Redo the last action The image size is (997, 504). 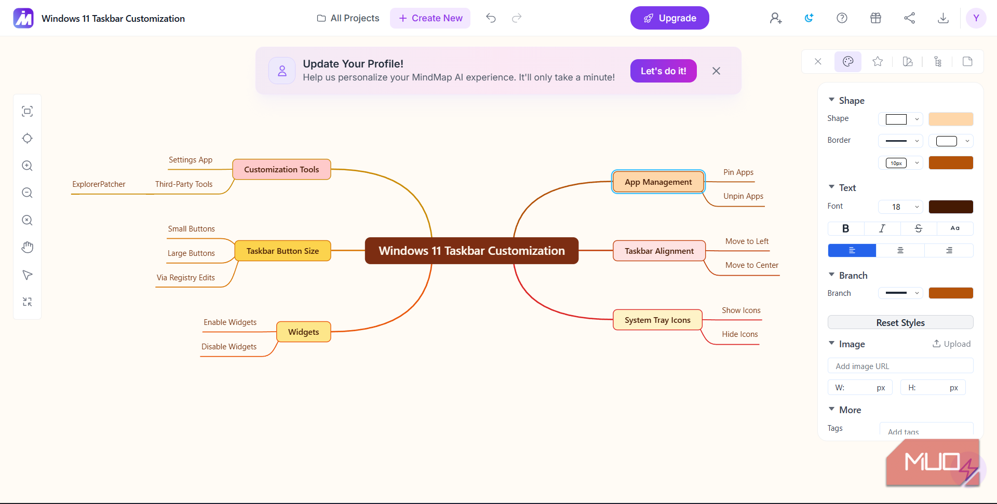[517, 18]
